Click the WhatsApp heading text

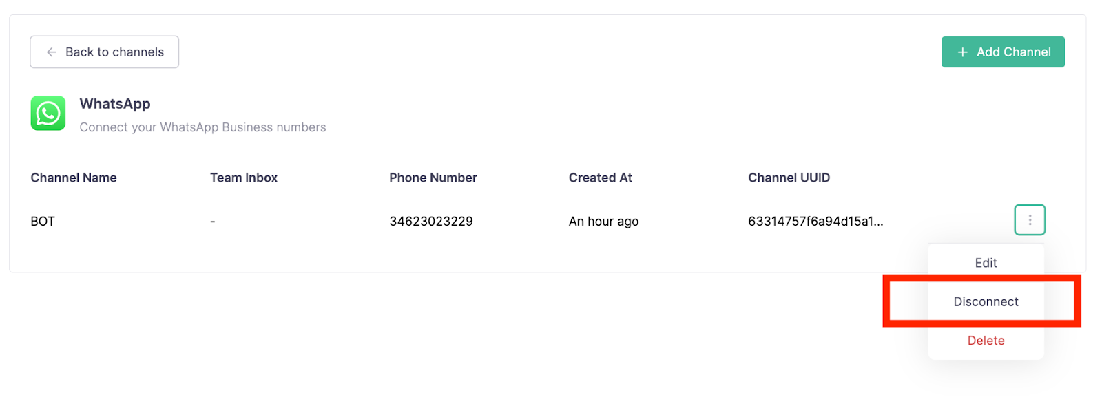click(x=115, y=104)
